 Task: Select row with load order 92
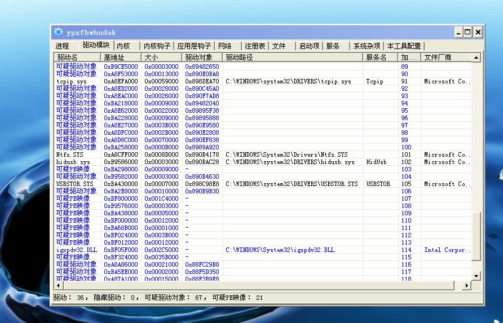263,89
